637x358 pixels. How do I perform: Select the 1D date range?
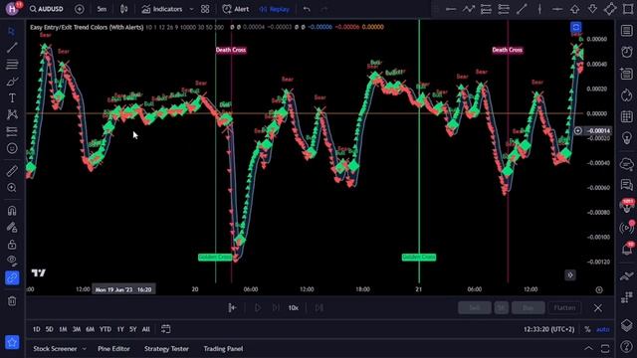pyautogui.click(x=36, y=329)
